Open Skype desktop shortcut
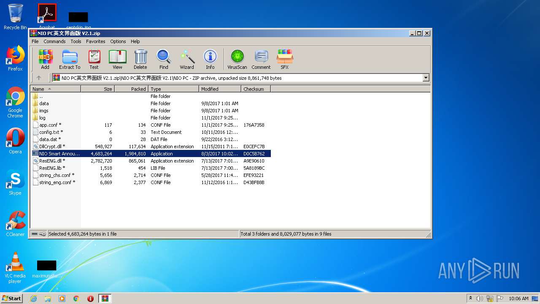The image size is (540, 304). (15, 182)
